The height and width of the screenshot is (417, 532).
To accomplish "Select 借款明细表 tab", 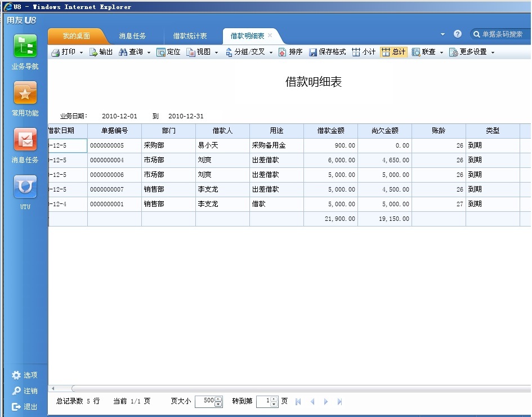I will 247,36.
